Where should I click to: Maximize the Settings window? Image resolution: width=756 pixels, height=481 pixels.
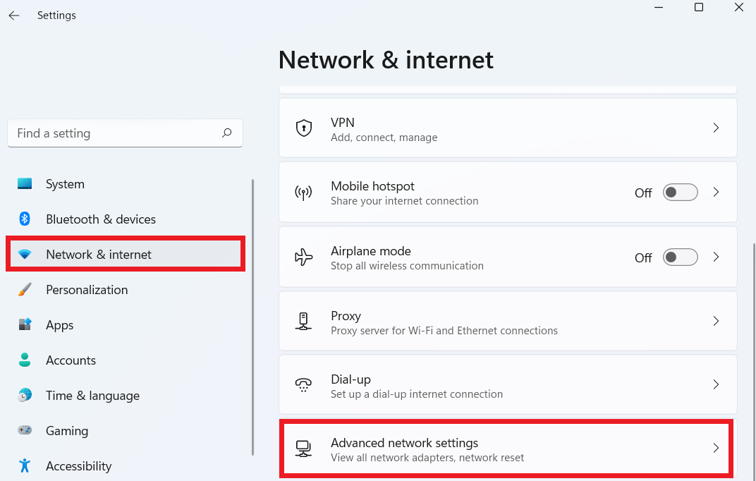tap(699, 7)
